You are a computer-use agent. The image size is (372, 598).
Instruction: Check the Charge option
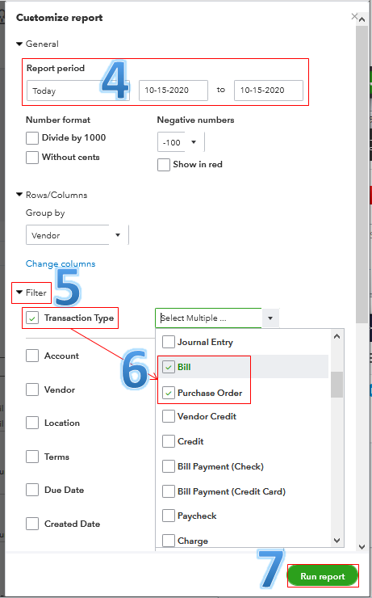(169, 541)
